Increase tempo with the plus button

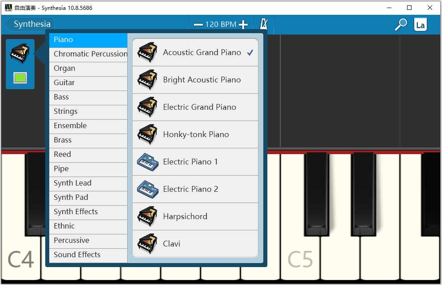pos(243,25)
